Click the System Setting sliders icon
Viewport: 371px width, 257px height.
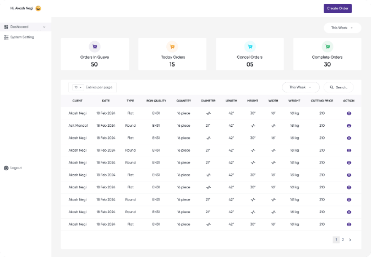(6, 37)
